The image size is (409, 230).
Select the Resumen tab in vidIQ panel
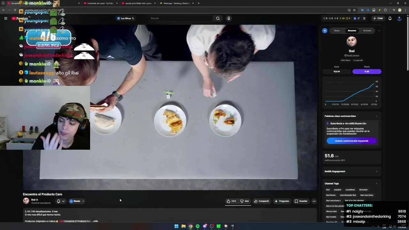352,31
